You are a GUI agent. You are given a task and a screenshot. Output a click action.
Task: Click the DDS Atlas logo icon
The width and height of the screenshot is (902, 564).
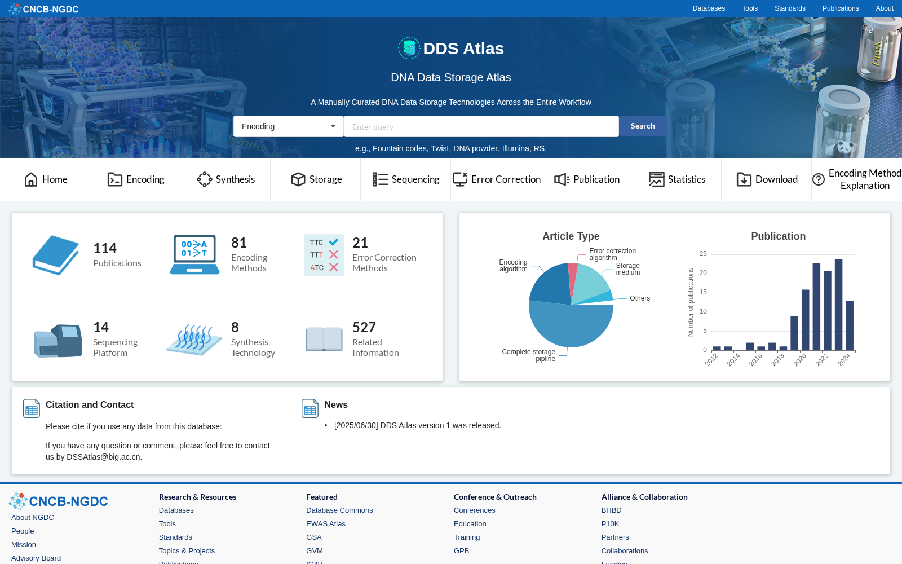coord(409,49)
